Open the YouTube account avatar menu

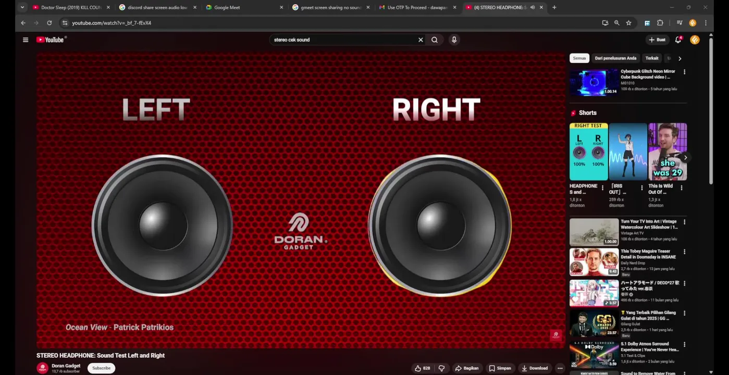point(695,40)
